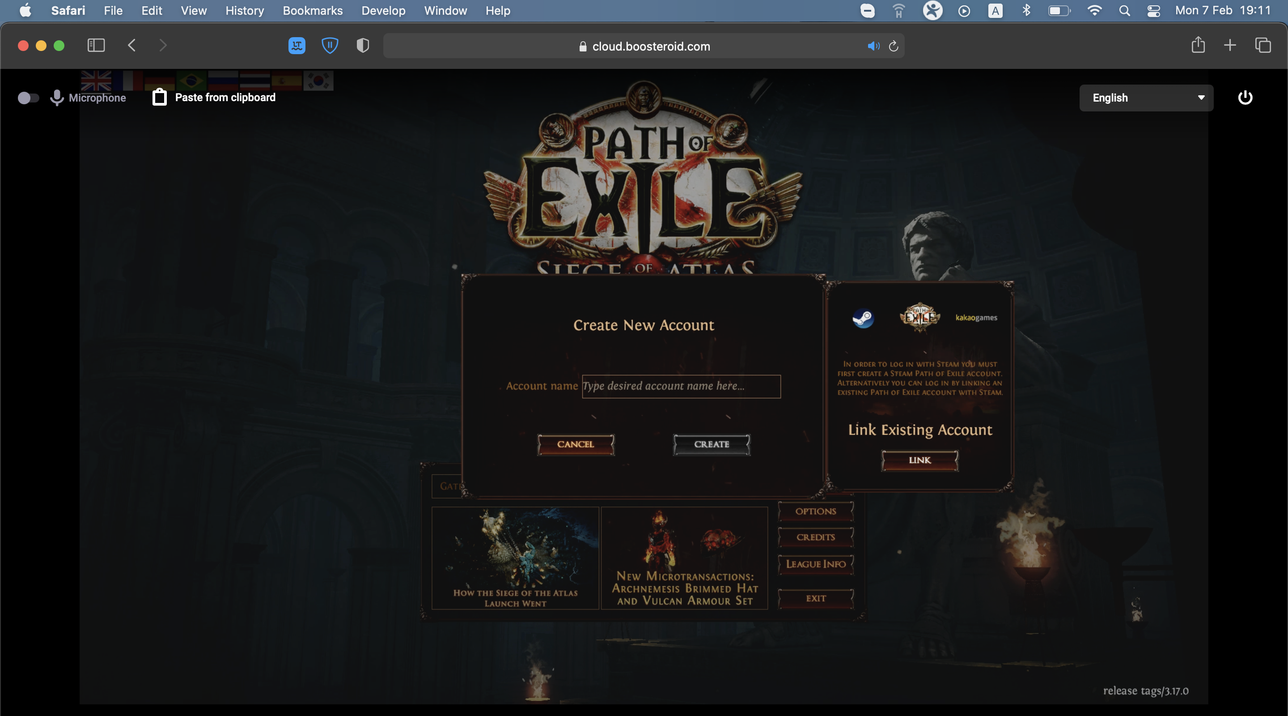Click the Paste from clipboard clipboard icon

click(x=160, y=97)
